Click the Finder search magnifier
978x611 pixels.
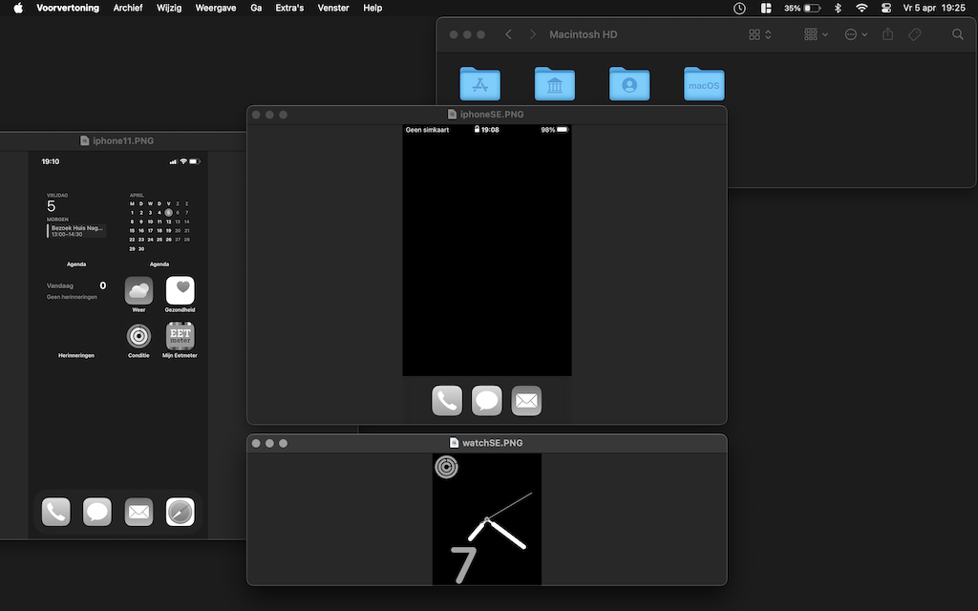pos(957,34)
